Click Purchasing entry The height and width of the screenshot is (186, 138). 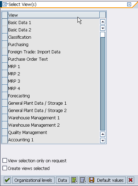pos(18,44)
